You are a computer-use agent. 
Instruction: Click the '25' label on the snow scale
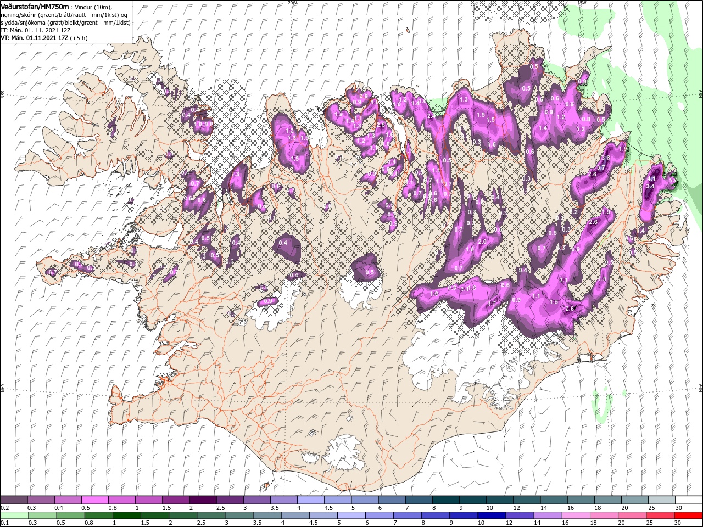tap(651, 508)
